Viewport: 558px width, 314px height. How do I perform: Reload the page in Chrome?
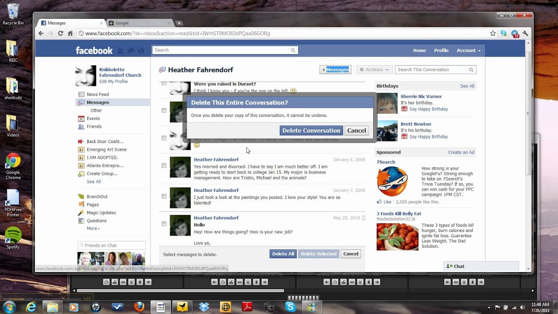tap(60, 33)
